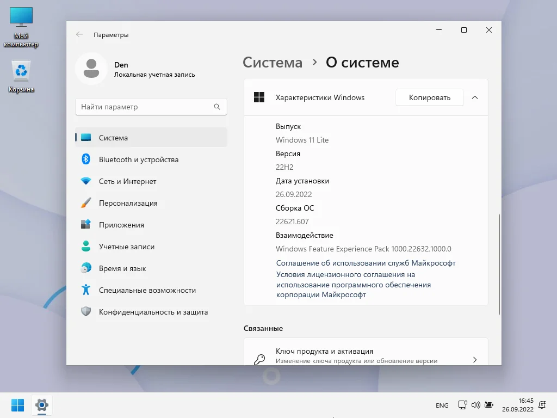Click the Windows logo in Характеристики header

(259, 97)
